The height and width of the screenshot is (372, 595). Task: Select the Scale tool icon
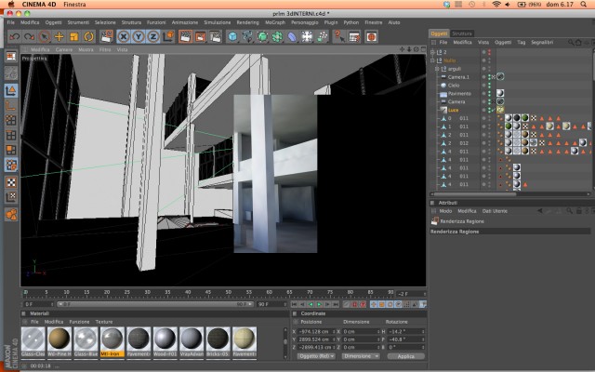point(74,37)
